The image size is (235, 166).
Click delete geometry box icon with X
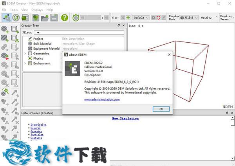tap(15, 74)
